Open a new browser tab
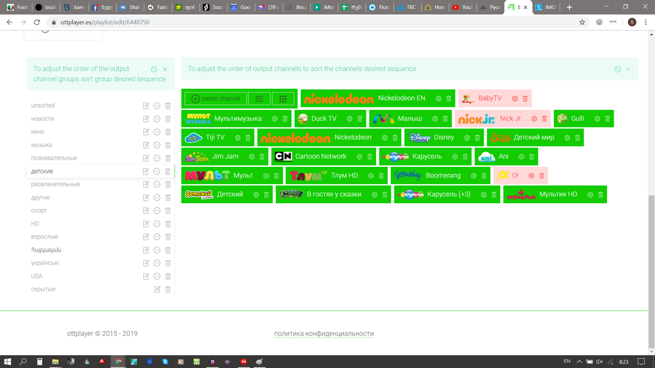Viewport: 655px width, 368px height. (569, 7)
